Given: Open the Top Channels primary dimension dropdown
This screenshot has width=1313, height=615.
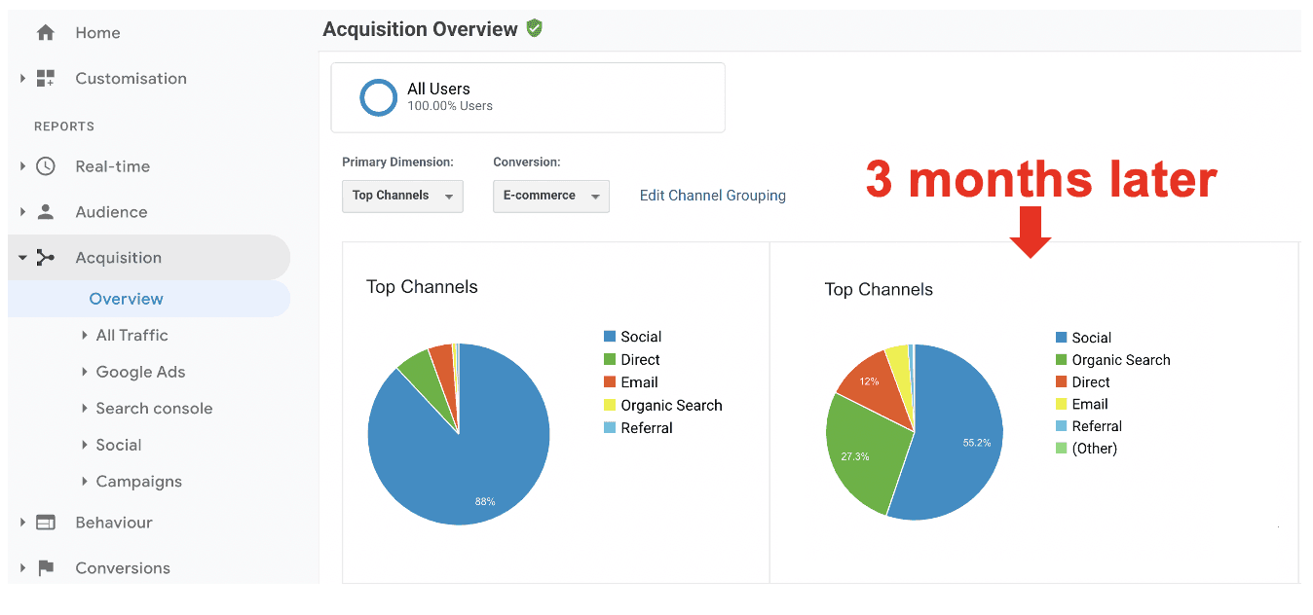Looking at the screenshot, I should pyautogui.click(x=402, y=196).
